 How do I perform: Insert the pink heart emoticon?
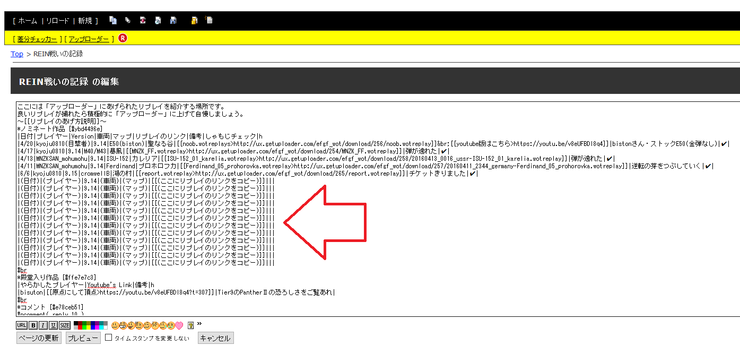(179, 325)
